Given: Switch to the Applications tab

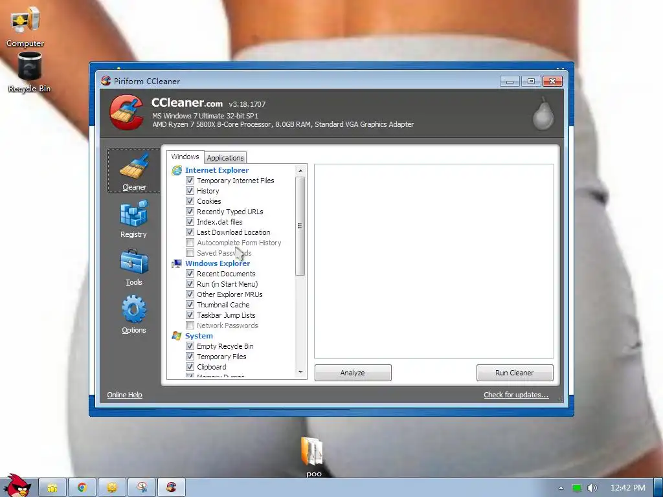Looking at the screenshot, I should pyautogui.click(x=225, y=158).
